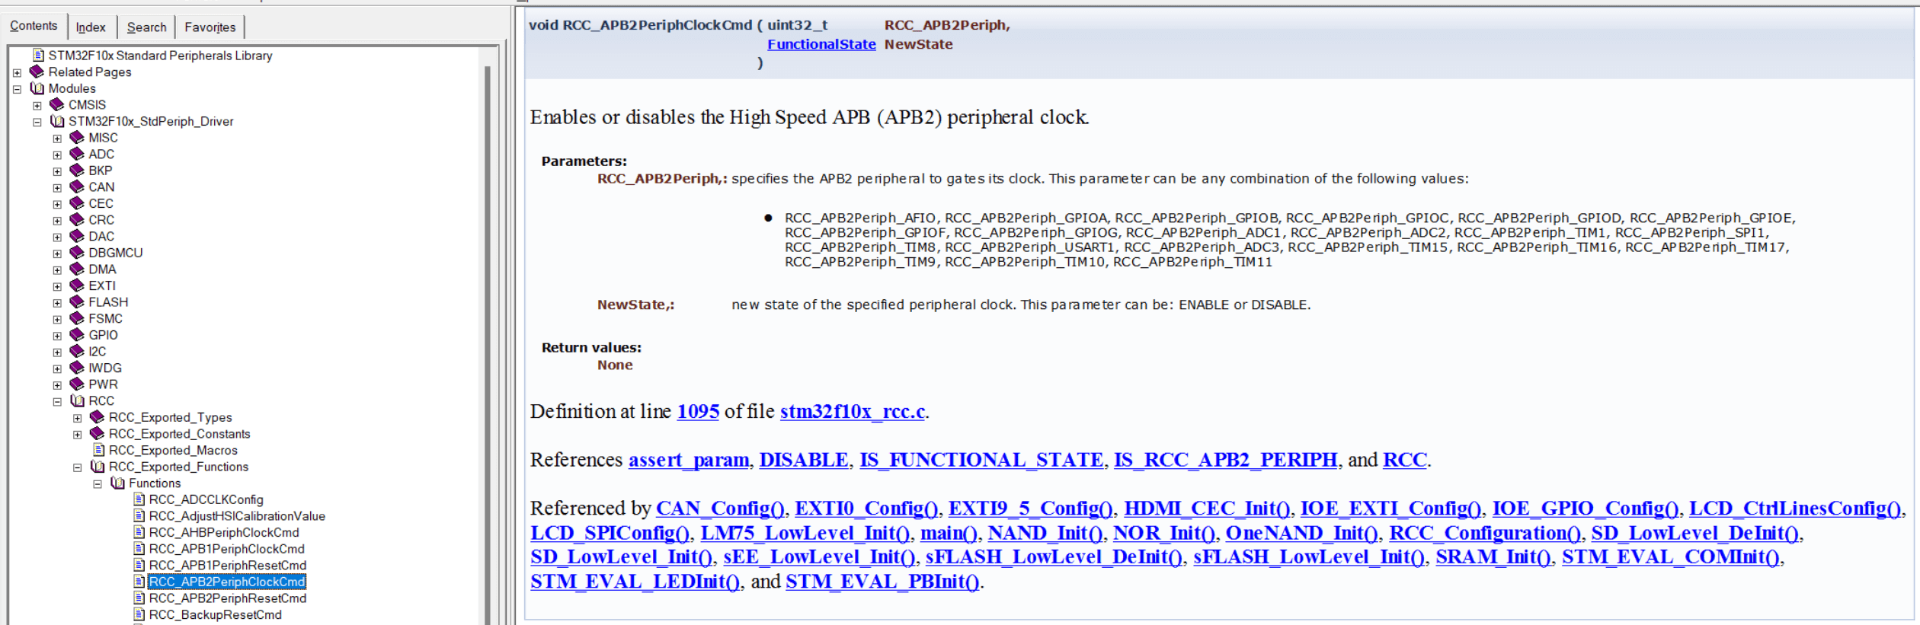Open the Search tab
Image resolution: width=1920 pixels, height=625 pixels.
146,27
